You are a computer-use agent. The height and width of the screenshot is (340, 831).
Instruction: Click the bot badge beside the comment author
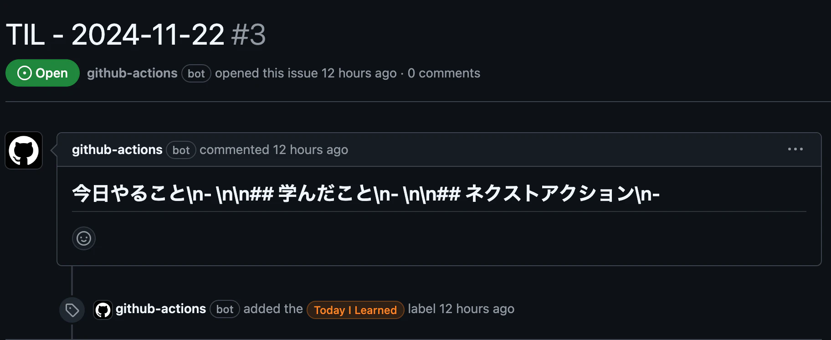[181, 150]
